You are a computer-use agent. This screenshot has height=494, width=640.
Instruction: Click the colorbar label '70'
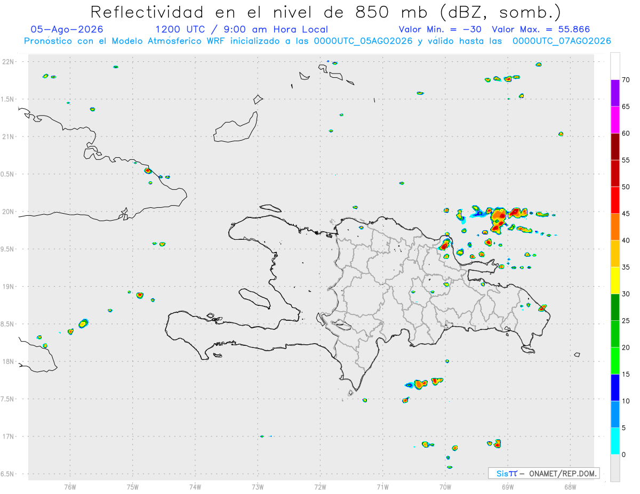point(626,80)
